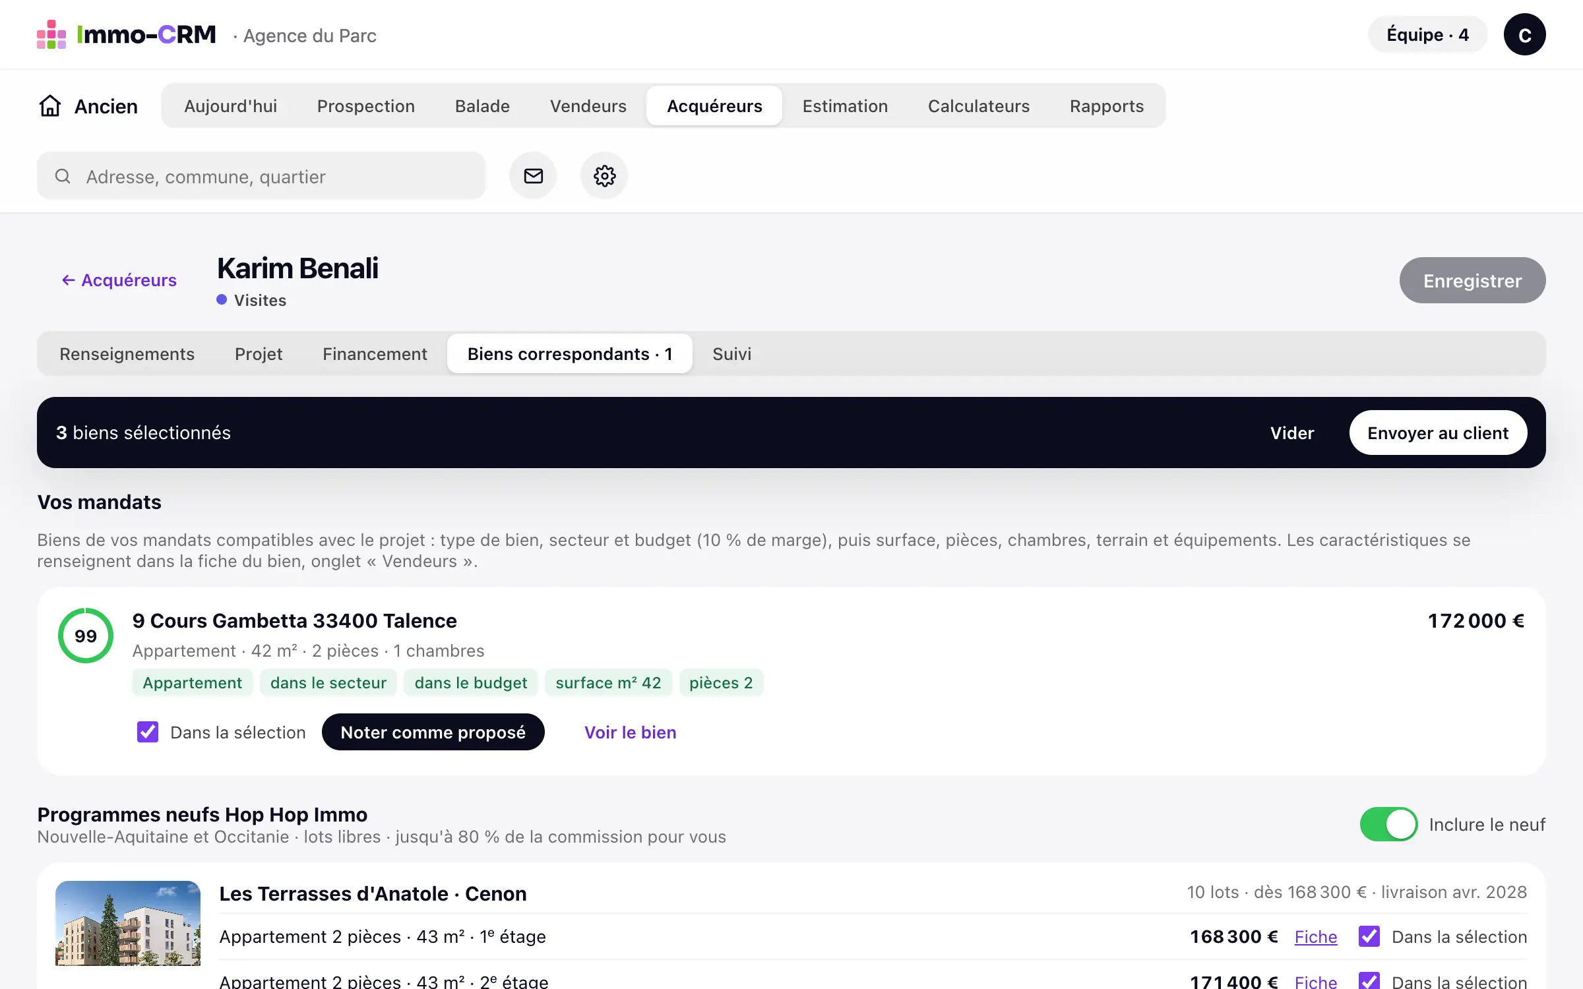Open the Rapports tab
The image size is (1583, 989).
[x=1107, y=106]
